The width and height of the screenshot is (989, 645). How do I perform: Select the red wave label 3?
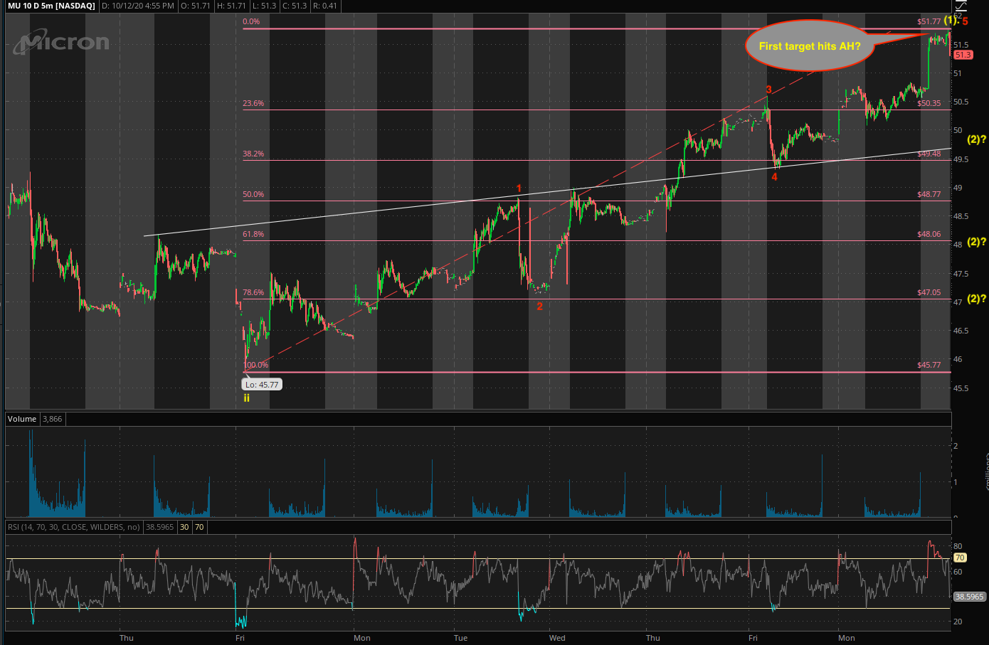(x=768, y=90)
